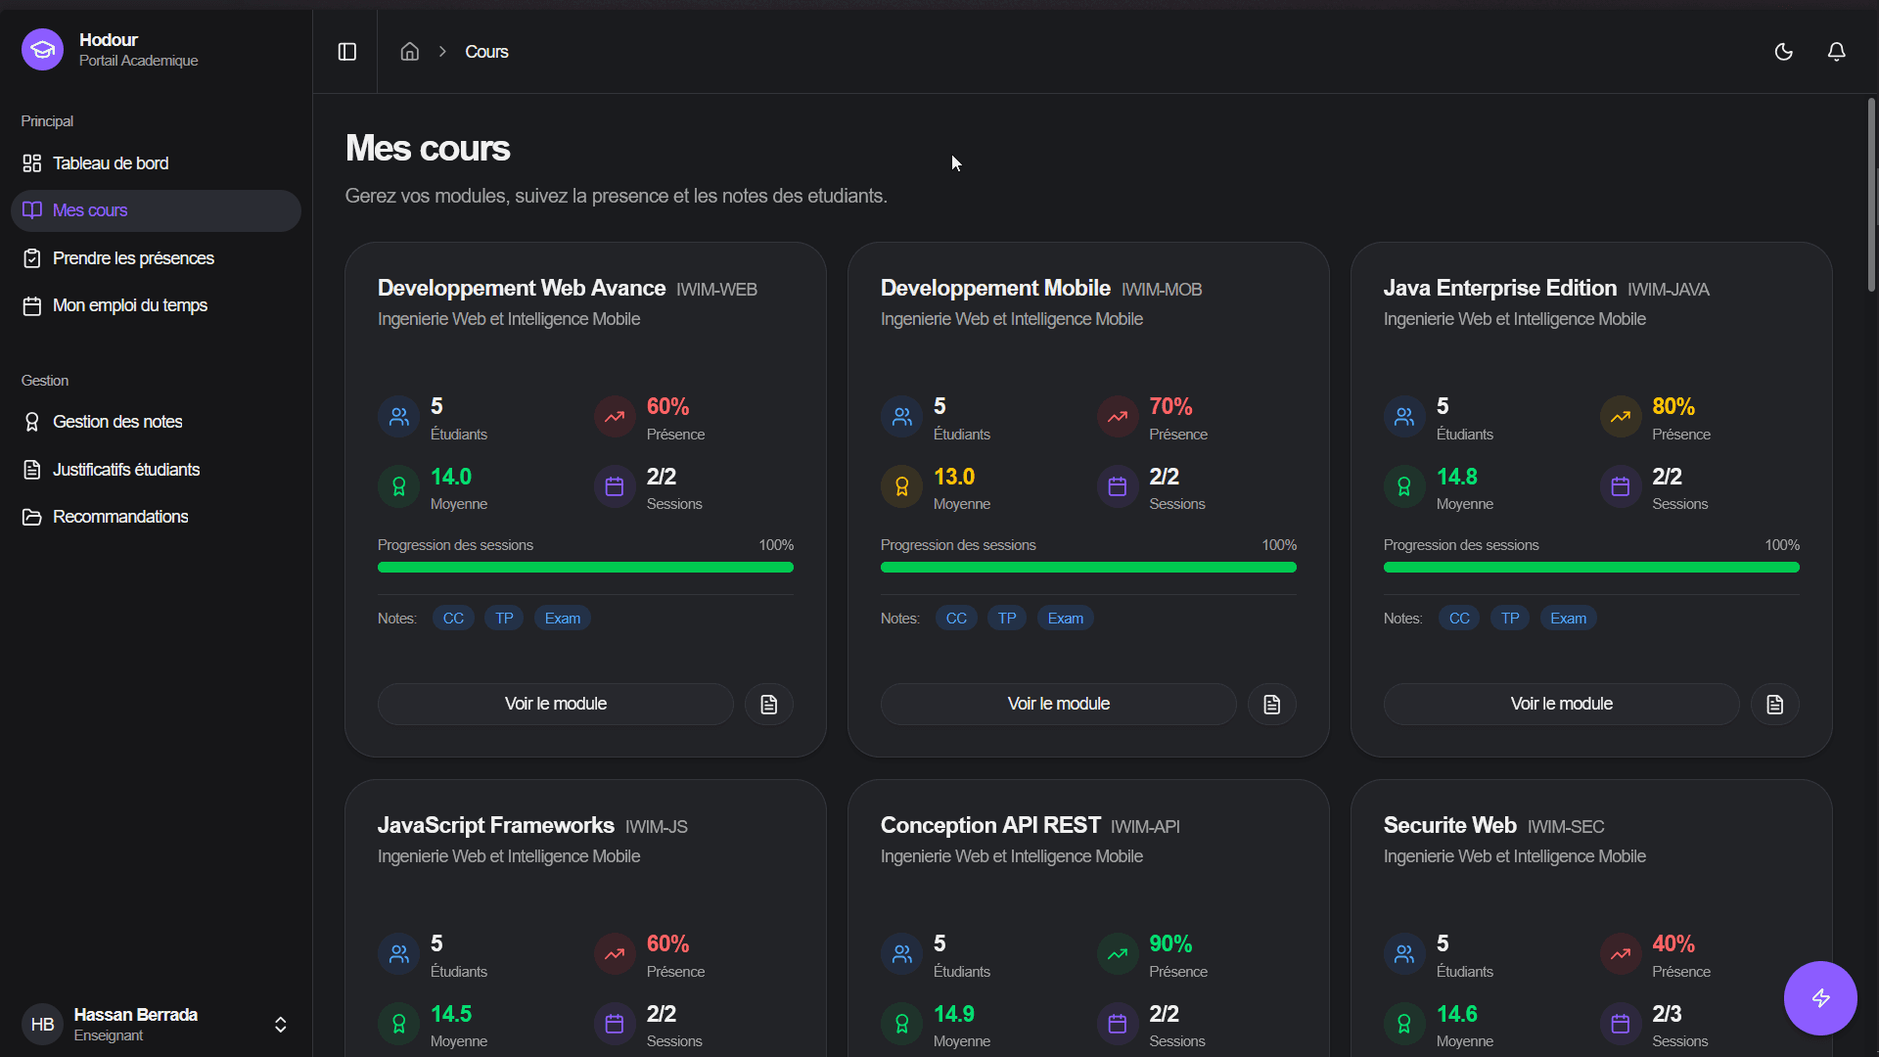Click presence trend icon in JavaScript Frameworks card
This screenshot has width=1879, height=1057.
(615, 954)
